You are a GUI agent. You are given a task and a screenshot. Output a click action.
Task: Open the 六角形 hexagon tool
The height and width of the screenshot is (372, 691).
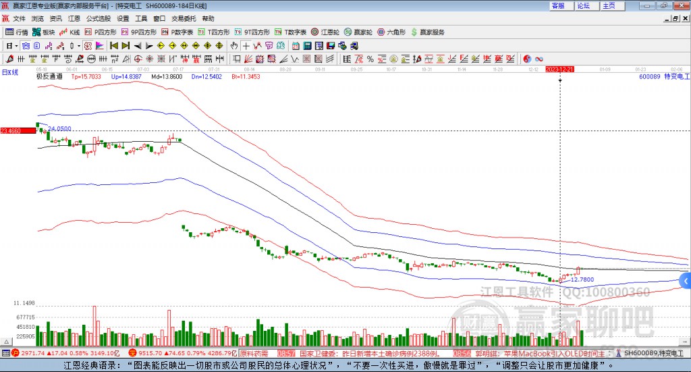pyautogui.click(x=391, y=32)
